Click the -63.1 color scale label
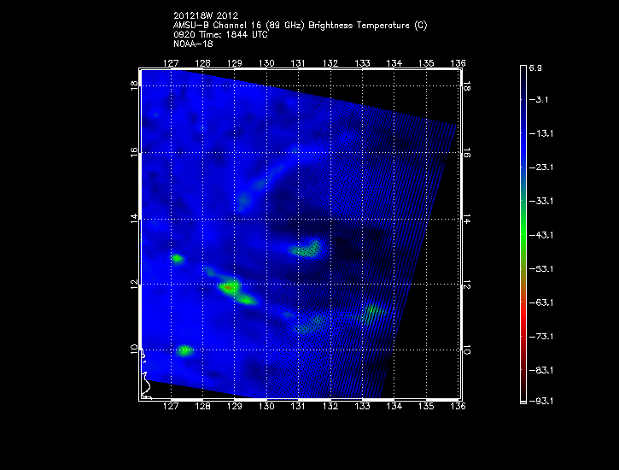Viewport: 619px width, 470px height. [540, 303]
